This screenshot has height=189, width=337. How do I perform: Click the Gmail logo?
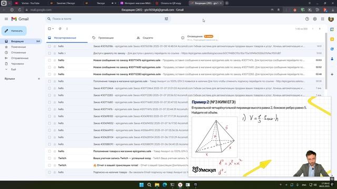[x=20, y=19]
